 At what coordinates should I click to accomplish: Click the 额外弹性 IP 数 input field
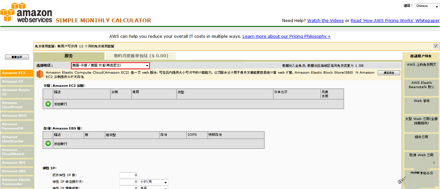coord(129,175)
